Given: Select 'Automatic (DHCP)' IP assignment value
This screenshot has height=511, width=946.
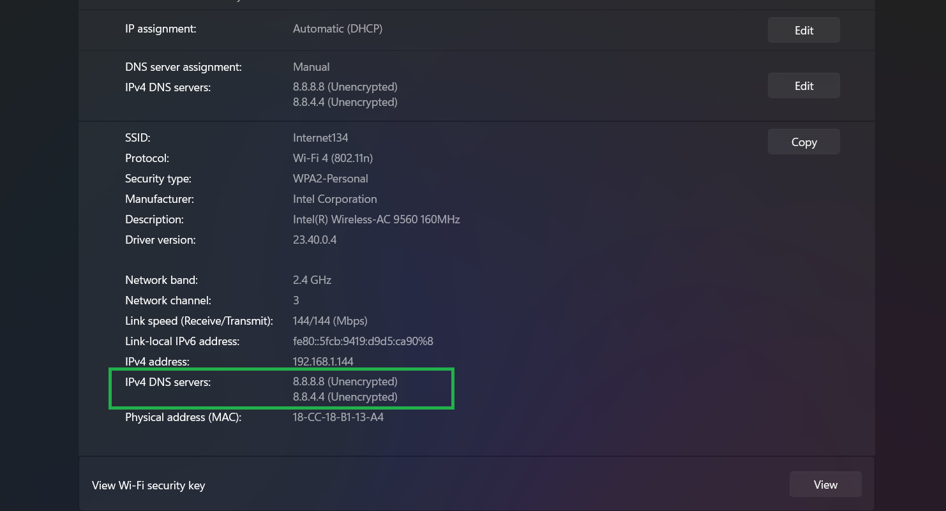Looking at the screenshot, I should 338,29.
